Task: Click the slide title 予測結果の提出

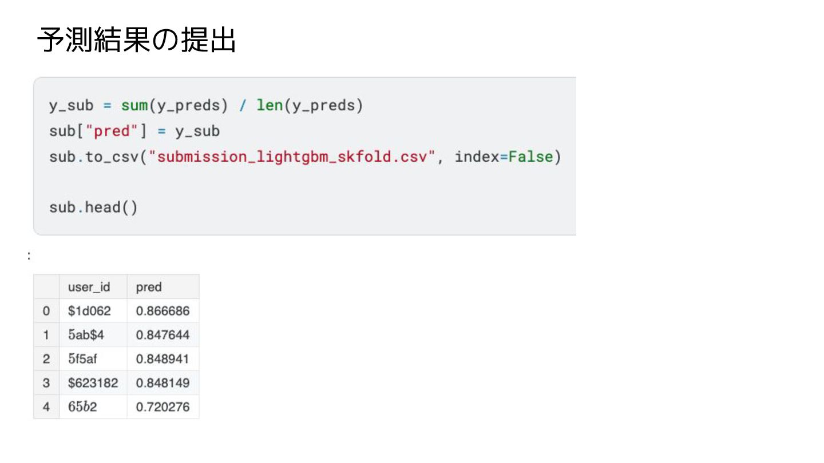Action: point(136,41)
